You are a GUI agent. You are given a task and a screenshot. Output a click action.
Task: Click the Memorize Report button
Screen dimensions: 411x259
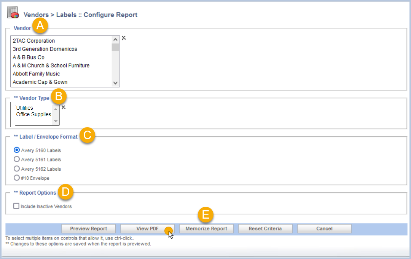[x=206, y=229]
